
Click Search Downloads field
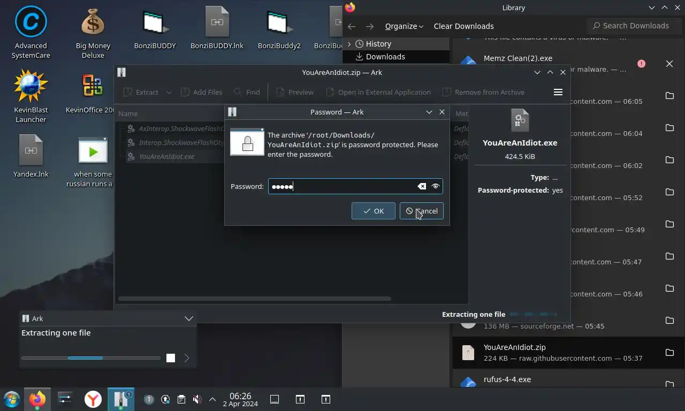[x=635, y=26]
